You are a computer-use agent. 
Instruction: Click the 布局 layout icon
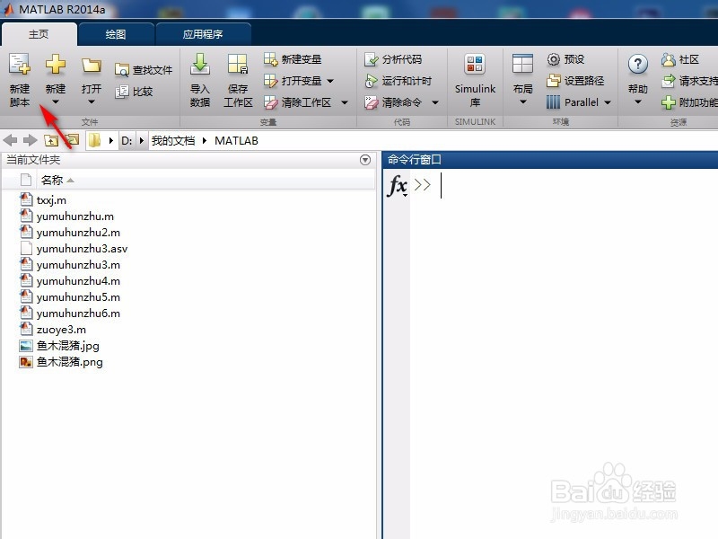pyautogui.click(x=522, y=64)
